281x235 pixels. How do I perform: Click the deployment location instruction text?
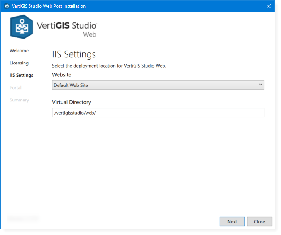coord(109,66)
